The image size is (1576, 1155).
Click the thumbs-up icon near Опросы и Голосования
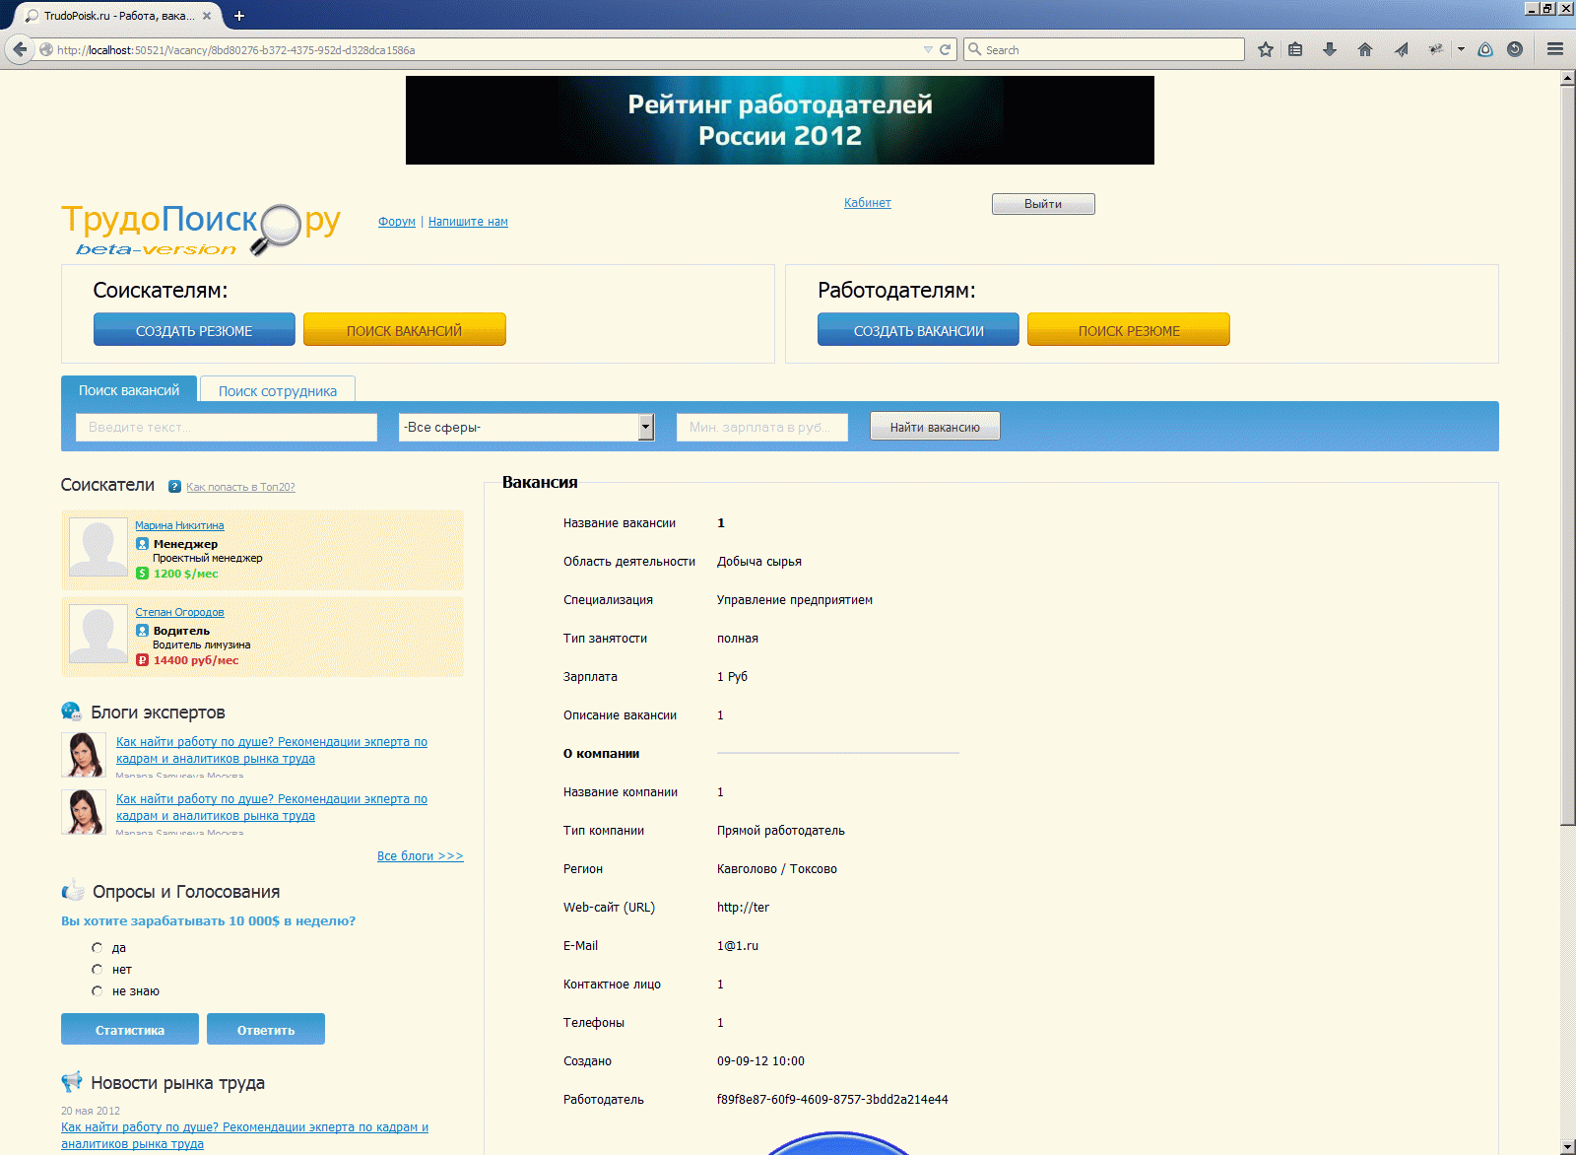click(73, 891)
